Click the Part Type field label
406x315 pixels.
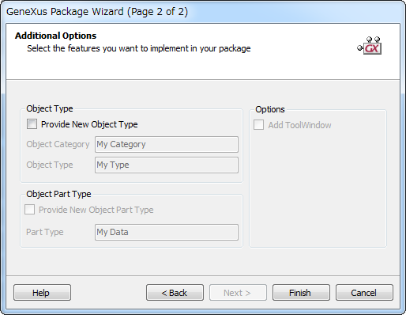pyautogui.click(x=45, y=232)
